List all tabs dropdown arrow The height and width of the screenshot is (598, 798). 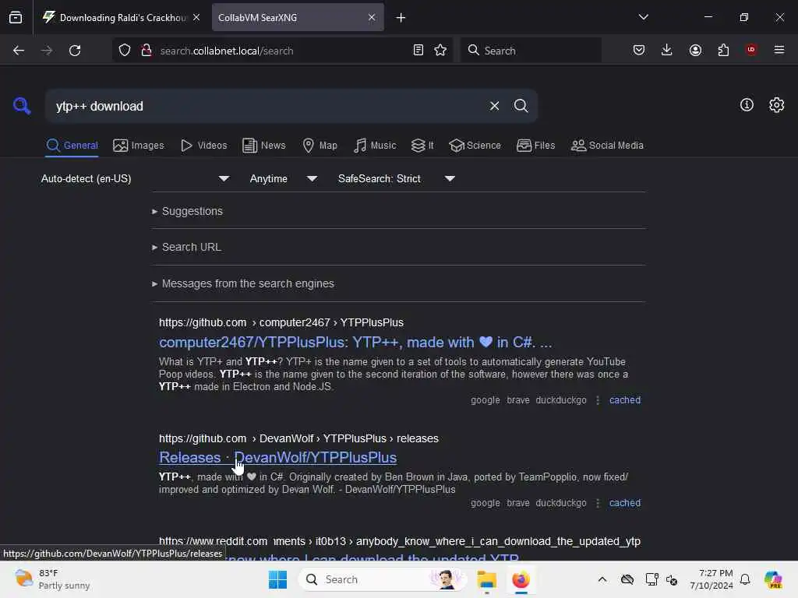click(643, 17)
